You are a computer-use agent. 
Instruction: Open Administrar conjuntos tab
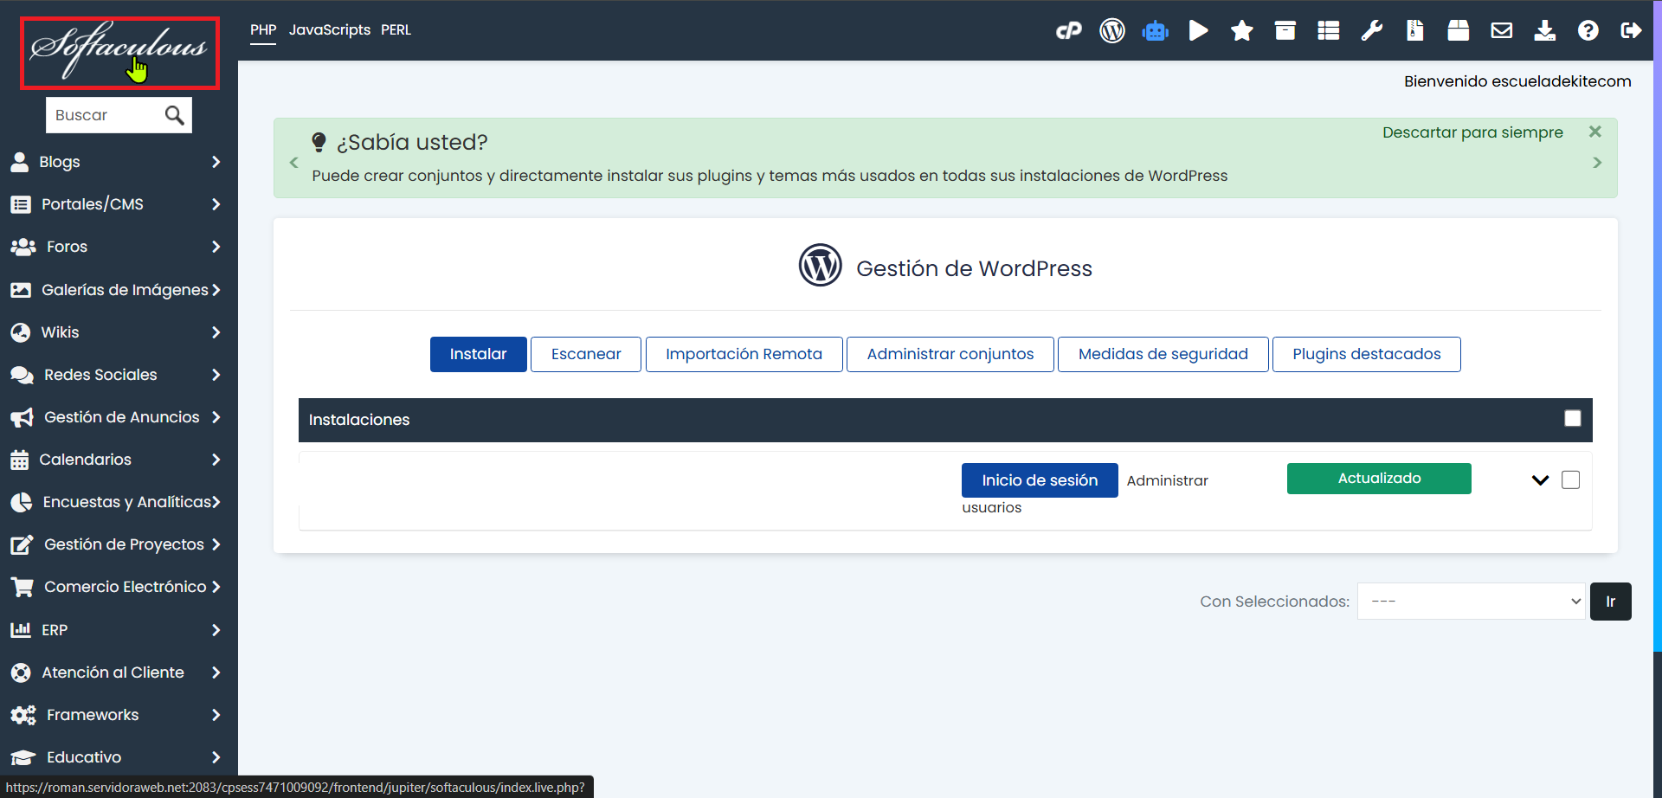point(950,354)
